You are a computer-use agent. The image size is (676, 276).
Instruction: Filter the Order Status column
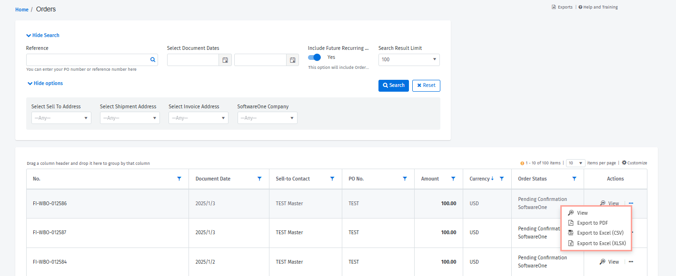pos(574,179)
